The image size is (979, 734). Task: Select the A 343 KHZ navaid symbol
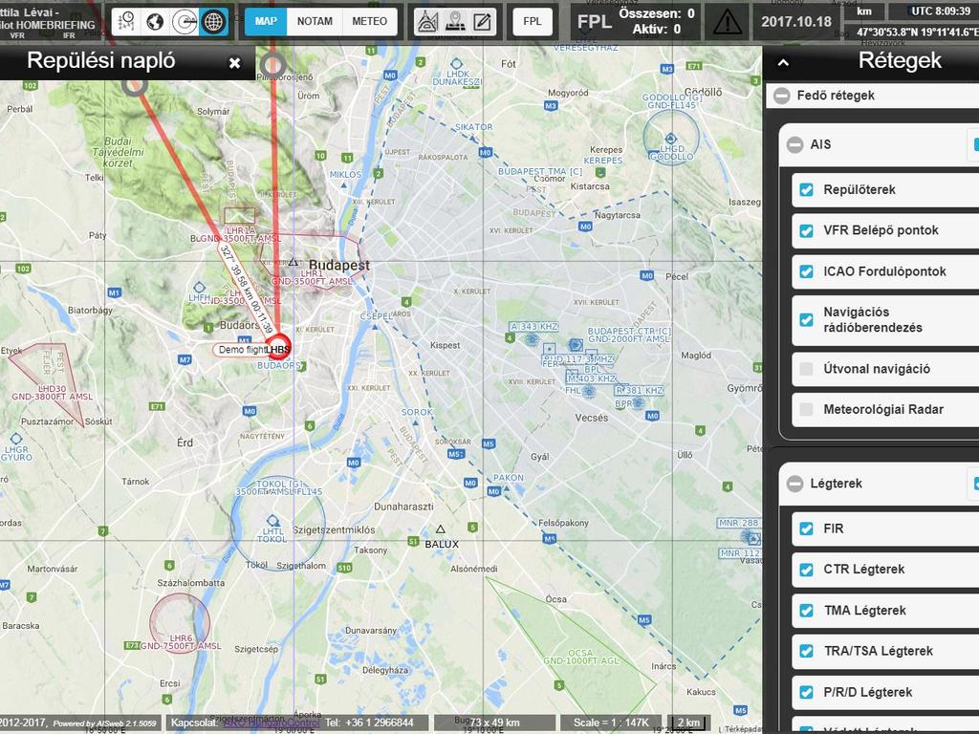[x=532, y=339]
